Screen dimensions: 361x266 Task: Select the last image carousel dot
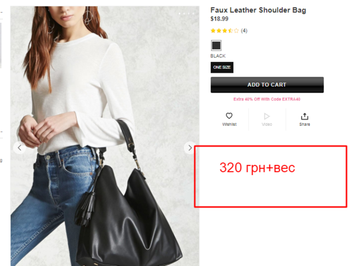[x=193, y=14]
